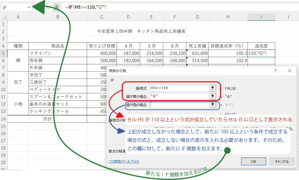Open the この関数のヘルプ(H) link
299x180 pixels.
(124, 161)
